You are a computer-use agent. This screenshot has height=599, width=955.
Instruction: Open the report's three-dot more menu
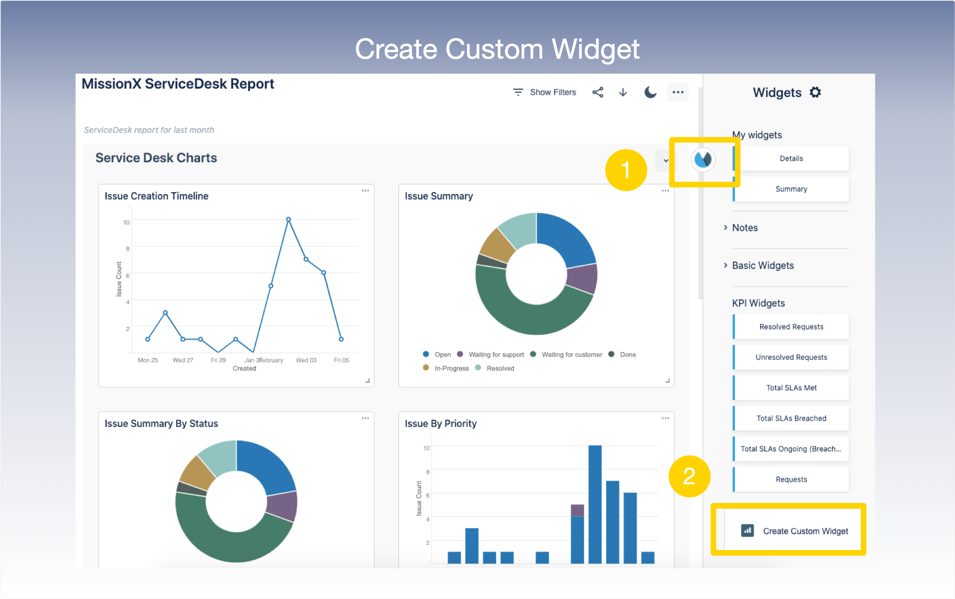(x=678, y=92)
